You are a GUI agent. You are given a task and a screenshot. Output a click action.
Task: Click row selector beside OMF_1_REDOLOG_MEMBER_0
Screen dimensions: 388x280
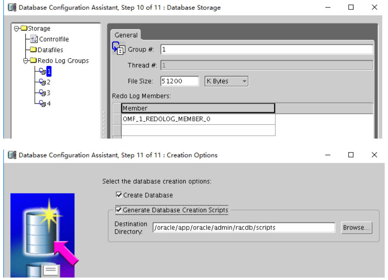tap(117, 119)
